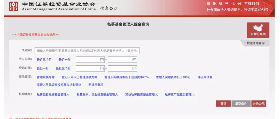This screenshot has height=119, width=280.
Task: Filter 登记时间 by 最近一月
Action: (43, 68)
